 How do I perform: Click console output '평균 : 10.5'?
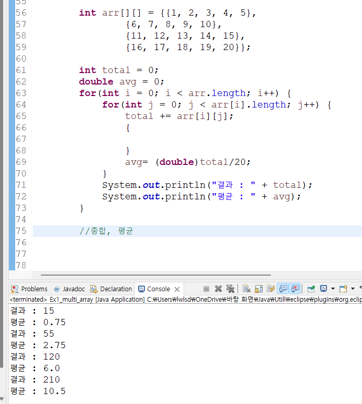(38, 391)
